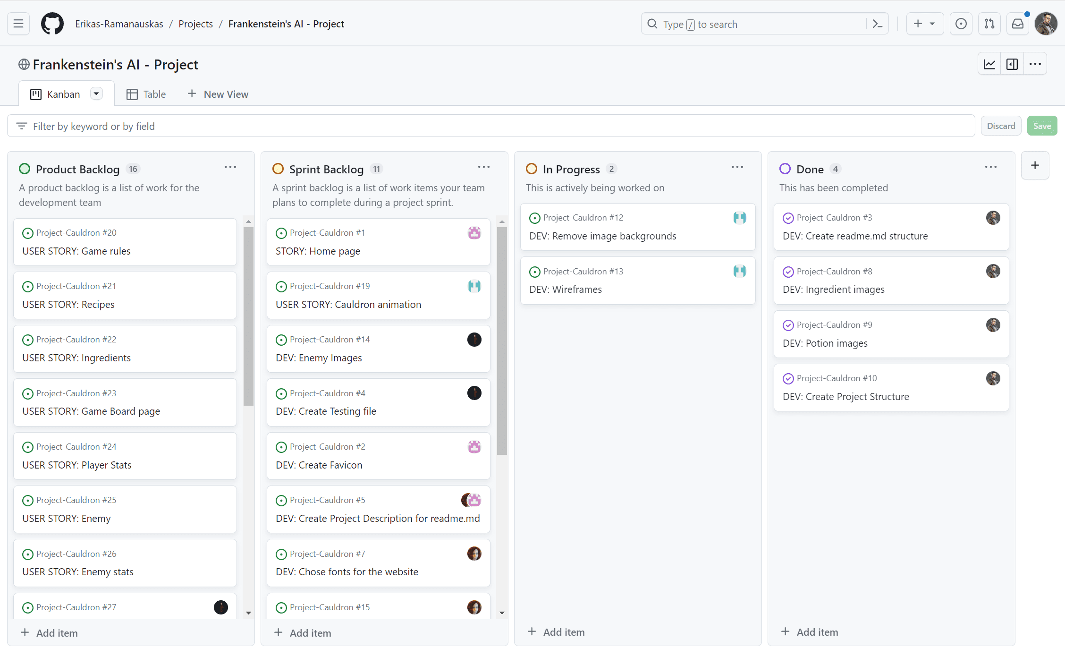Open Project-Cauldron #12 issue link
This screenshot has width=1065, height=648.
(x=583, y=218)
